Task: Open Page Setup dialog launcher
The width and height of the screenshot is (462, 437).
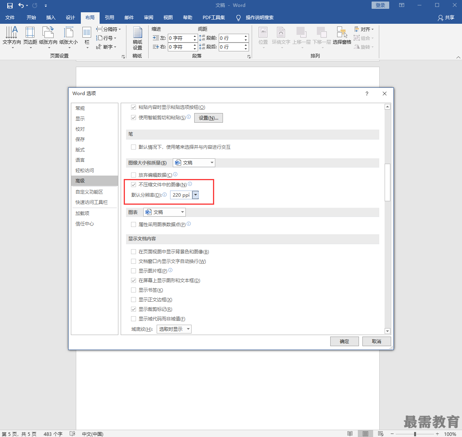Action: 123,56
